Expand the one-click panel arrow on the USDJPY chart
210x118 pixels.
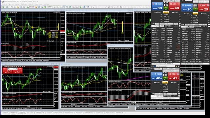point(3,67)
